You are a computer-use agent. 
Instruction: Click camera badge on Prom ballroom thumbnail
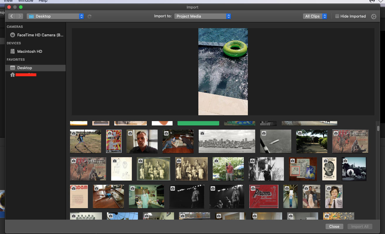253,188
